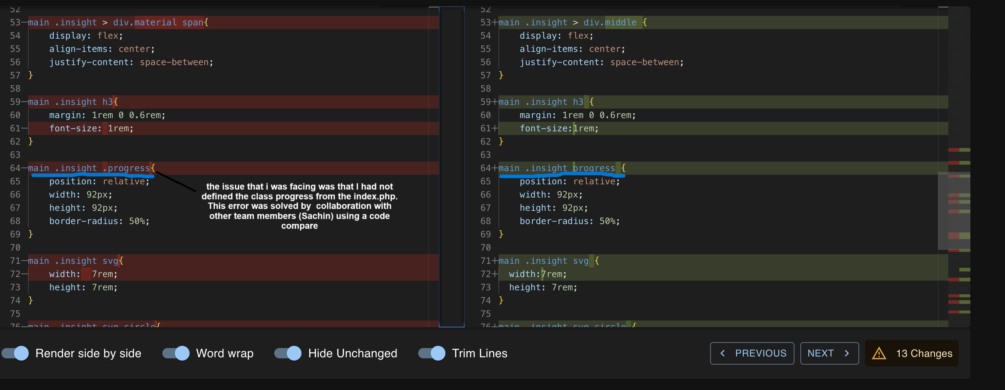1005x390 pixels.
Task: Click the minus marker on left line 71
Action: point(25,261)
